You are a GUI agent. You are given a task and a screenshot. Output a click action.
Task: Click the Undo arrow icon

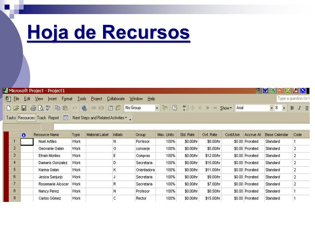pos(75,108)
